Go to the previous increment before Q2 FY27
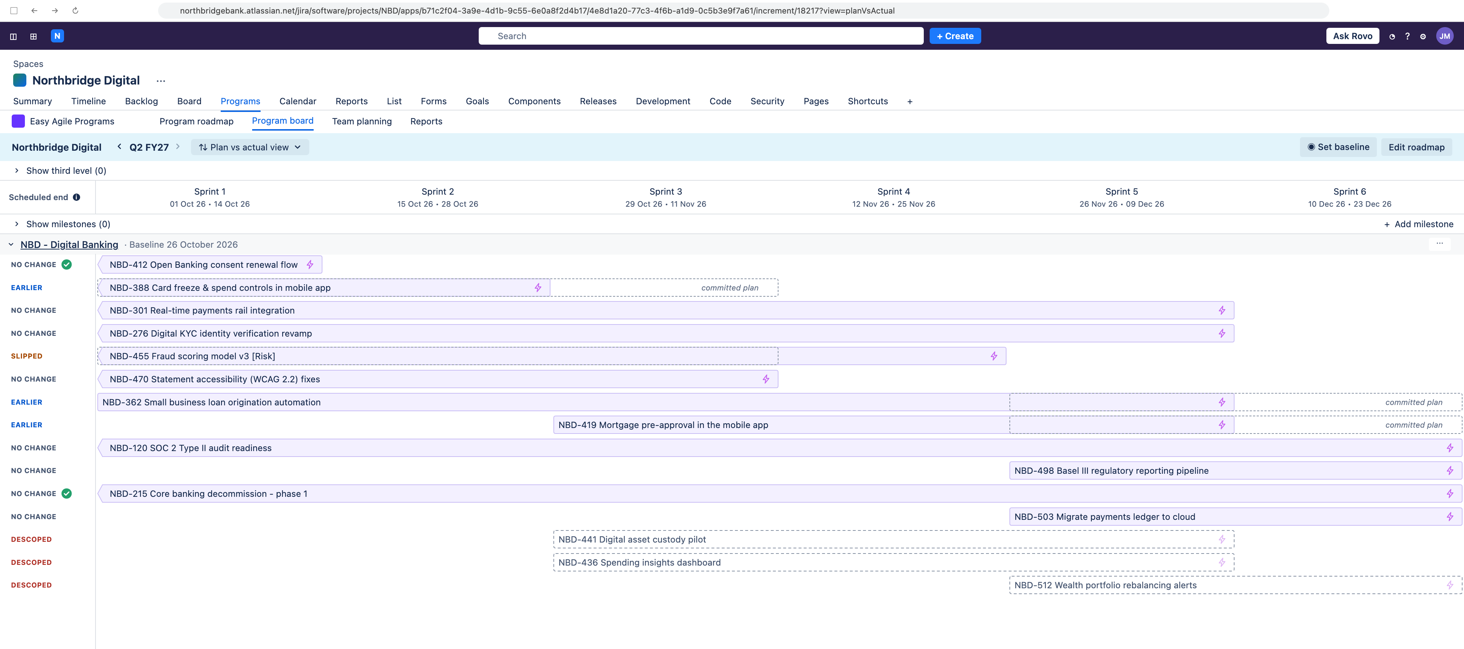 [119, 147]
